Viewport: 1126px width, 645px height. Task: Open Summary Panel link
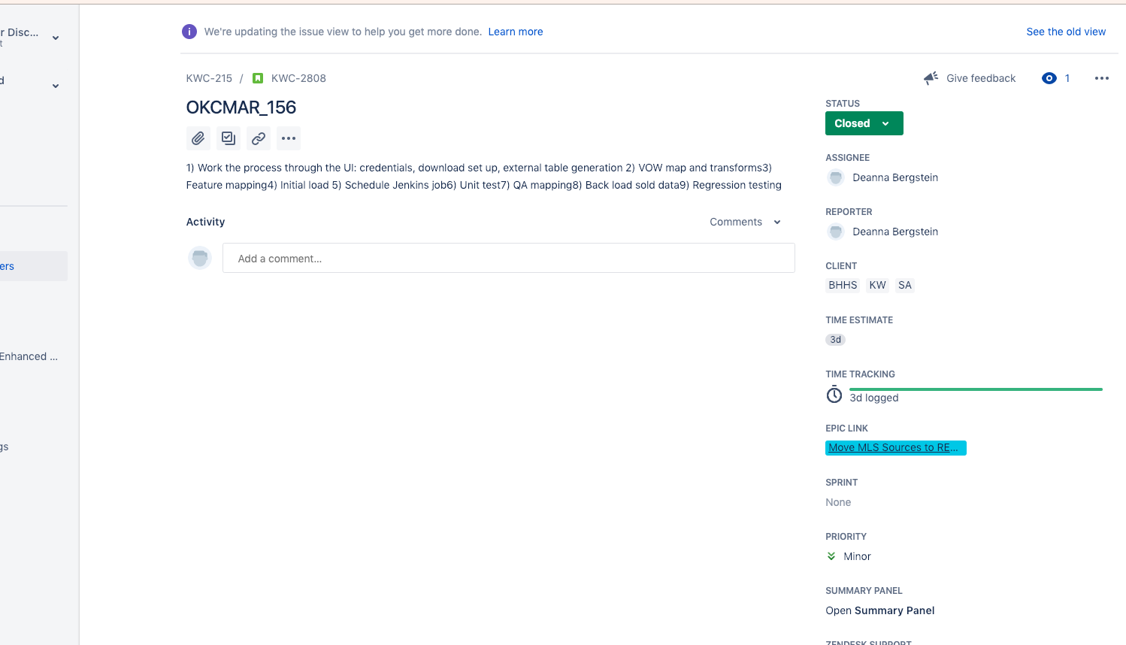click(x=880, y=610)
